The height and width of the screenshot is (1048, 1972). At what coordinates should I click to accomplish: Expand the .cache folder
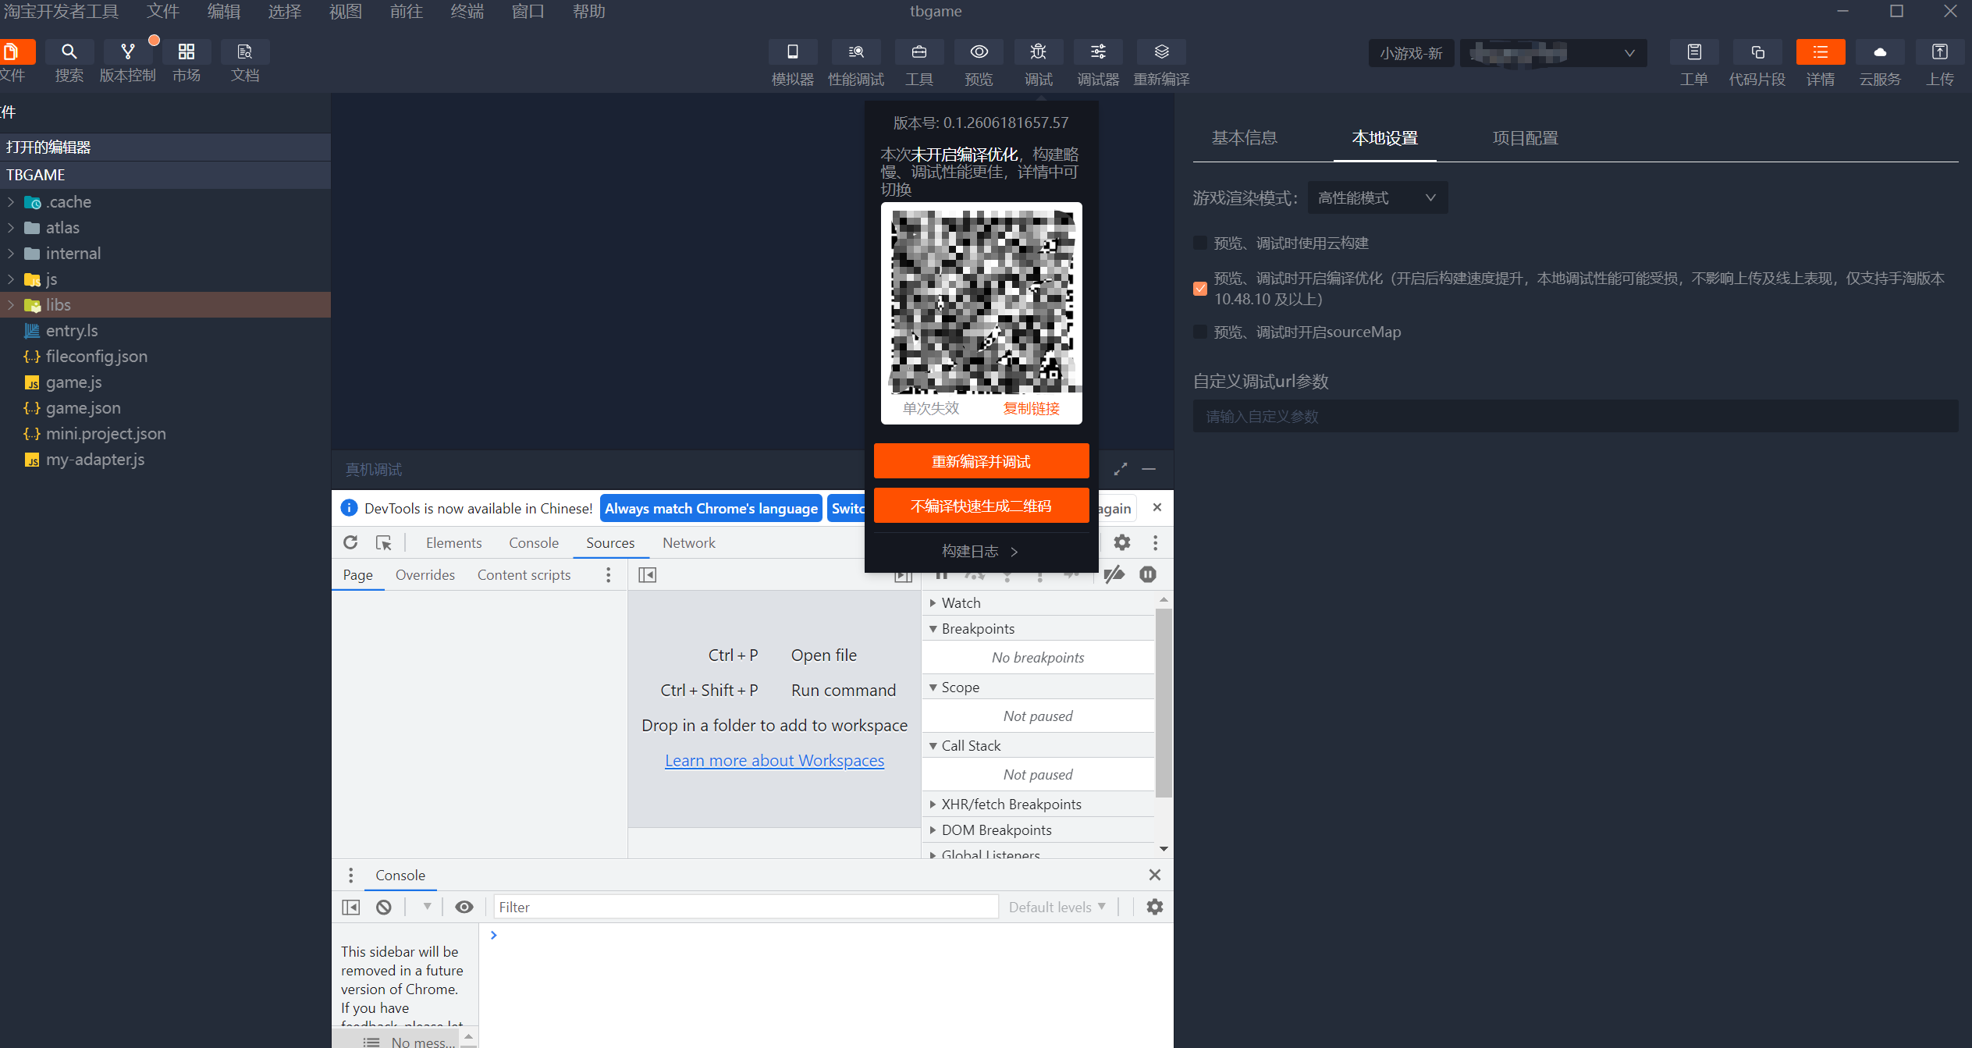point(11,202)
